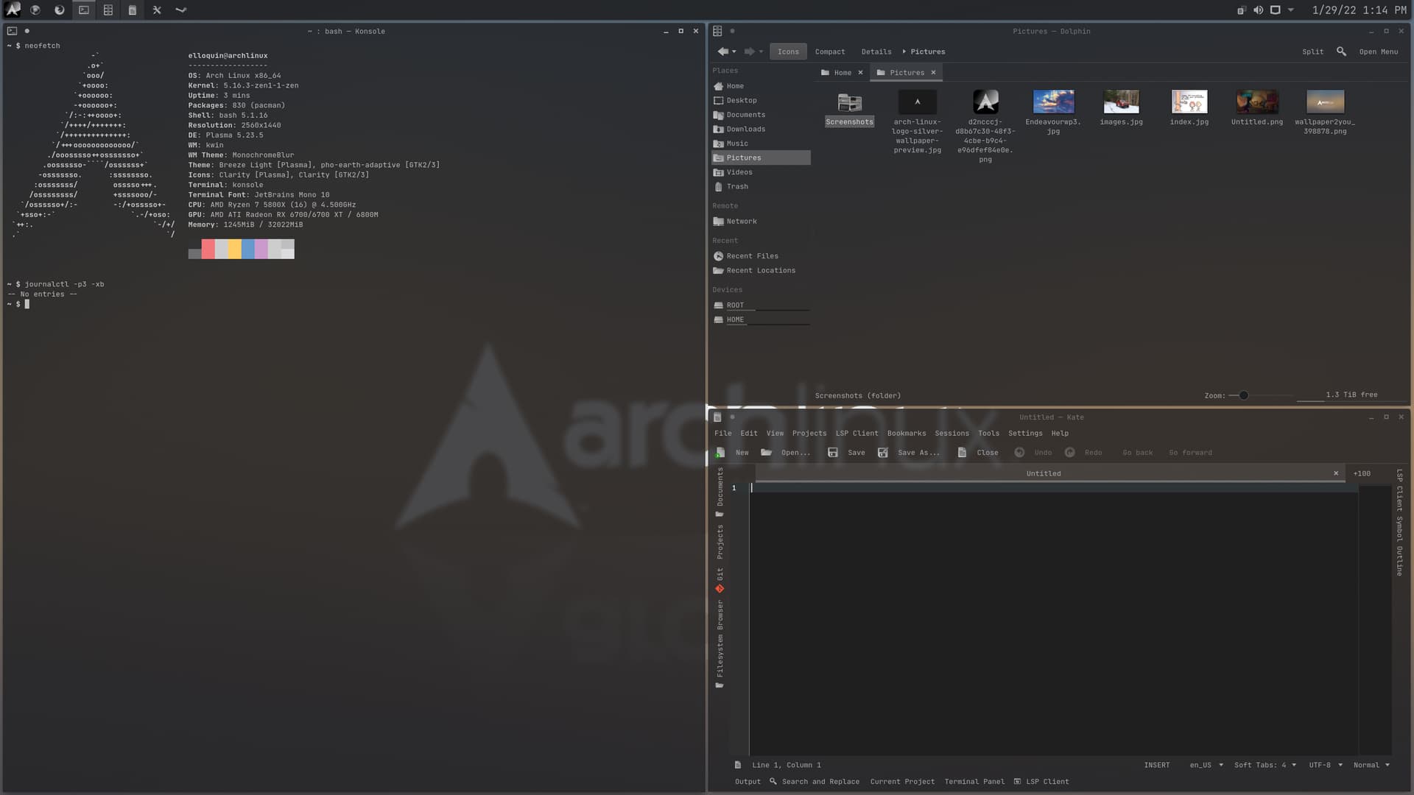Open the Soft Tabs dropdown in Kate

pos(1264,765)
